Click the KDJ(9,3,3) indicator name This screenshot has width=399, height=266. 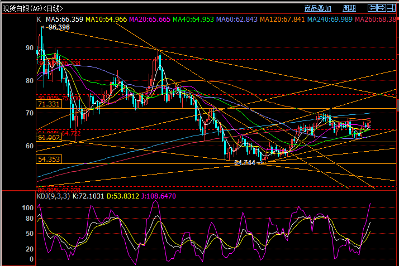coord(53,196)
